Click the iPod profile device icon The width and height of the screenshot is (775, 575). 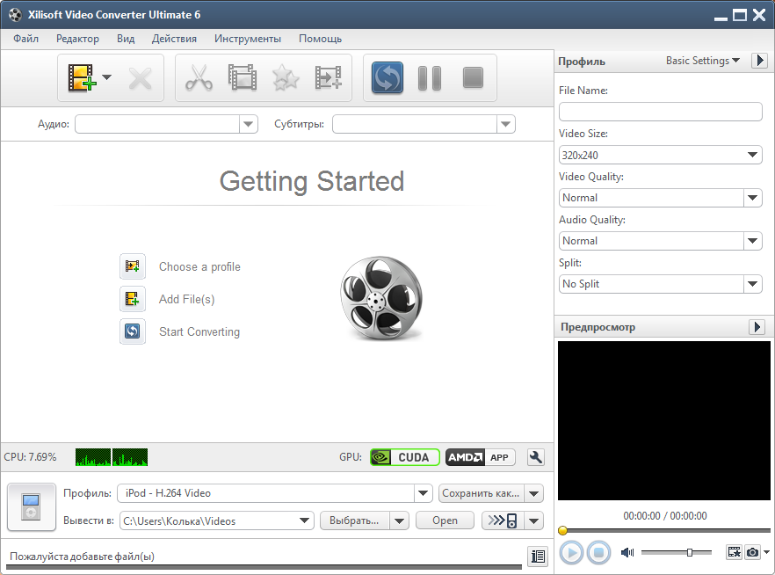31,507
